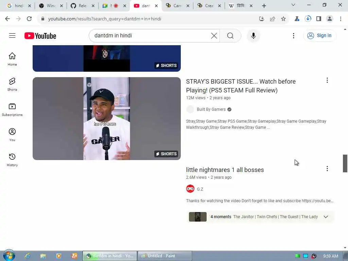This screenshot has height=261, width=348.
Task: Open the Chrome profile avatar
Action: [330, 19]
